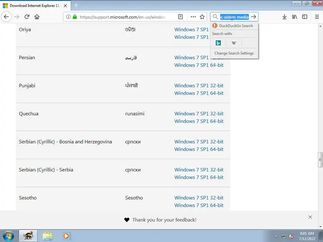
Task: Click the Quechua language name
Action: (x=29, y=113)
